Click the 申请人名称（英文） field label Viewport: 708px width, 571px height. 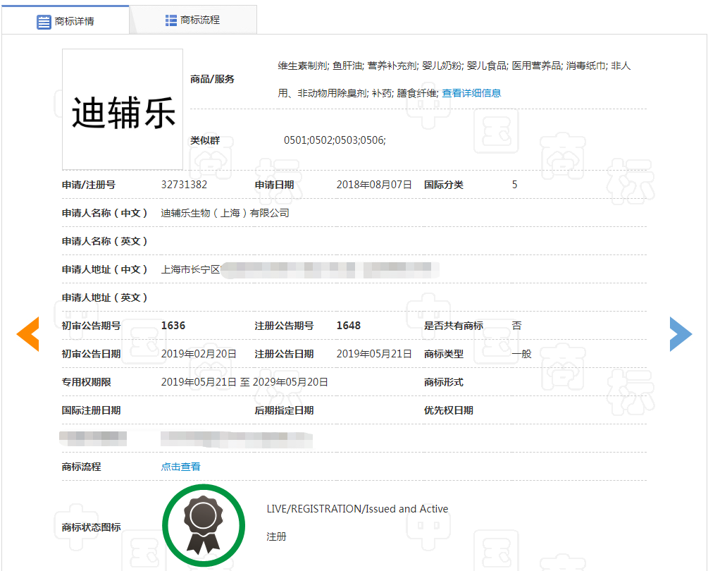pos(105,241)
